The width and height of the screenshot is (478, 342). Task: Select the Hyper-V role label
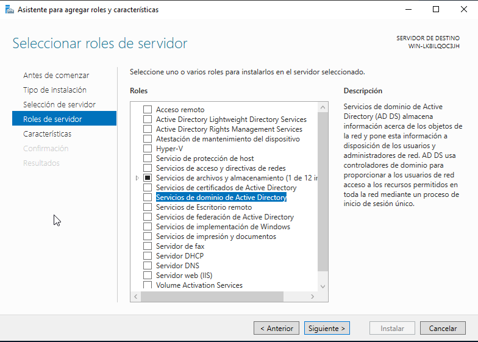[x=169, y=149]
